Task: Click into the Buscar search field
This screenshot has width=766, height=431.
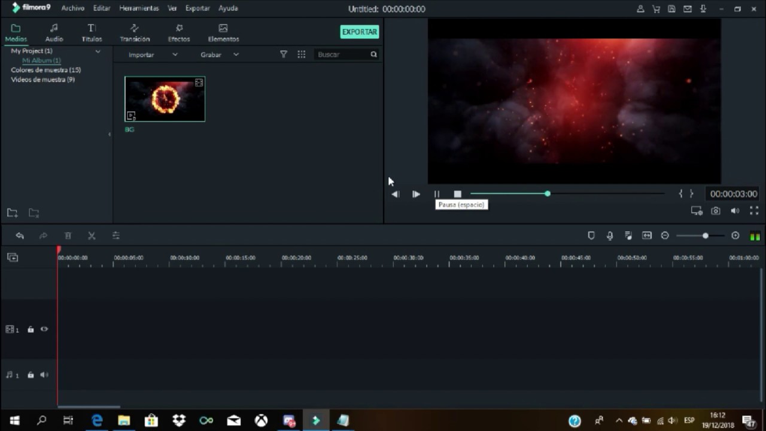Action: tap(346, 54)
